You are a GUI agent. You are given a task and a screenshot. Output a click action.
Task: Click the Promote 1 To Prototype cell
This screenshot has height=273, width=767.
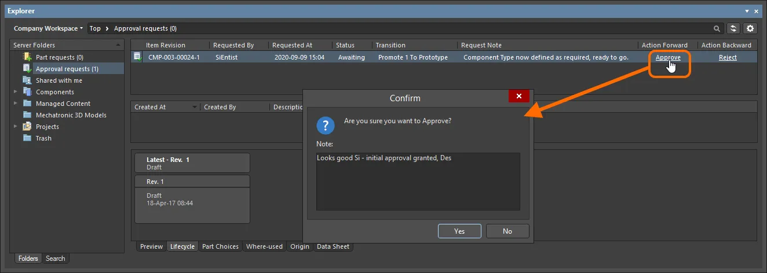413,57
